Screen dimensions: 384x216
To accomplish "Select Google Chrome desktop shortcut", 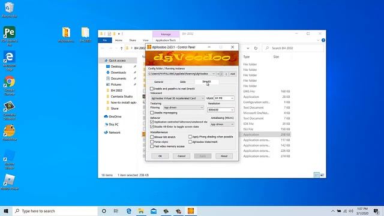I will [x=10, y=86].
